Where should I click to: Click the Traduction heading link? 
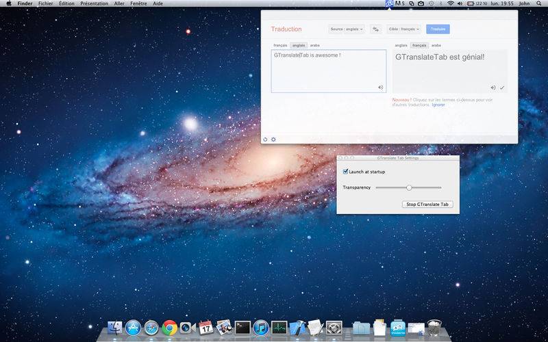[x=286, y=29]
